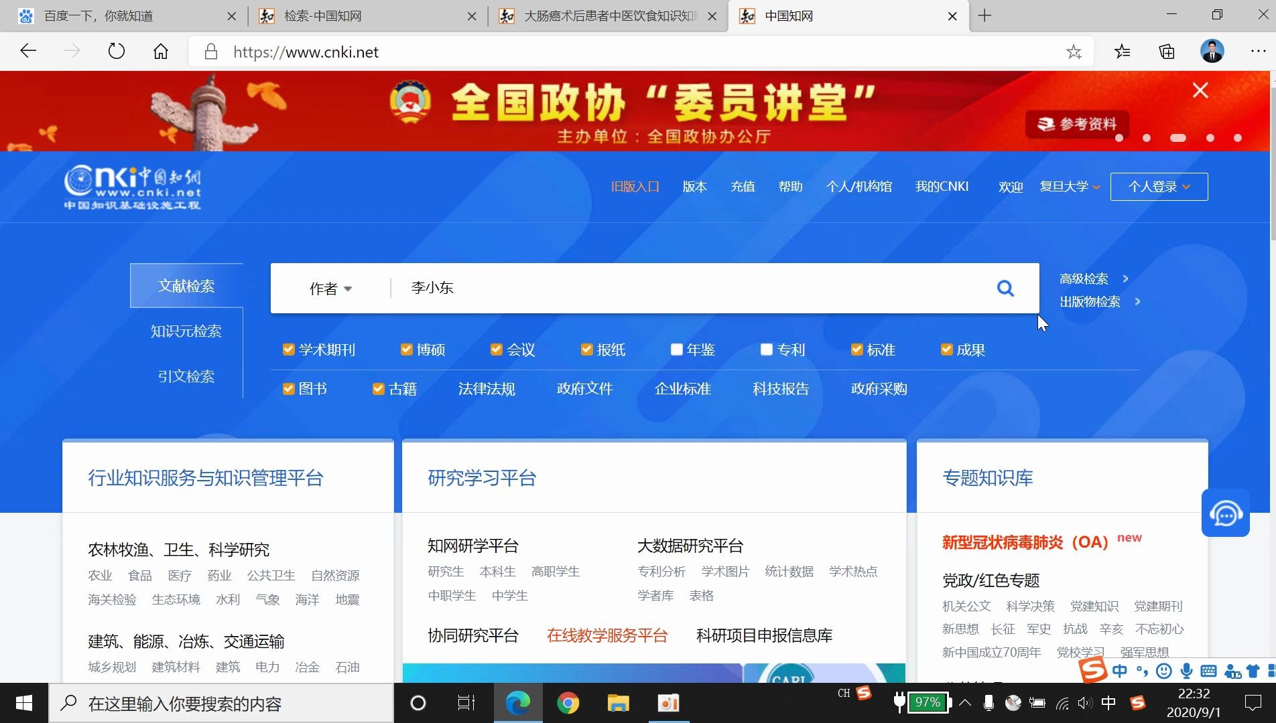This screenshot has height=723, width=1276.
Task: Click the CNKI logo
Action: (x=133, y=187)
